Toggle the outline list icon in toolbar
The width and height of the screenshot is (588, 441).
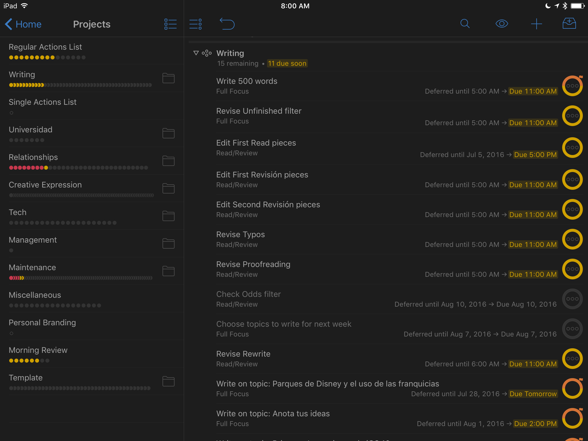[x=196, y=24]
